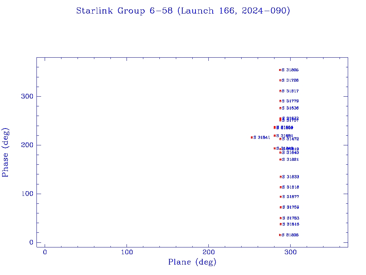366x275 pixels.
Task: Click the "Phase (deg)" y-axis label
Action: click(x=5, y=153)
